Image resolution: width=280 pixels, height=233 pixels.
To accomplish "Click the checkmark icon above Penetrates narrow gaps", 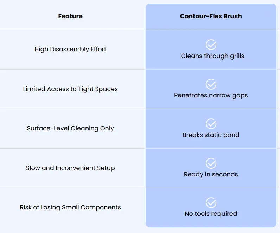I will click(x=211, y=84).
